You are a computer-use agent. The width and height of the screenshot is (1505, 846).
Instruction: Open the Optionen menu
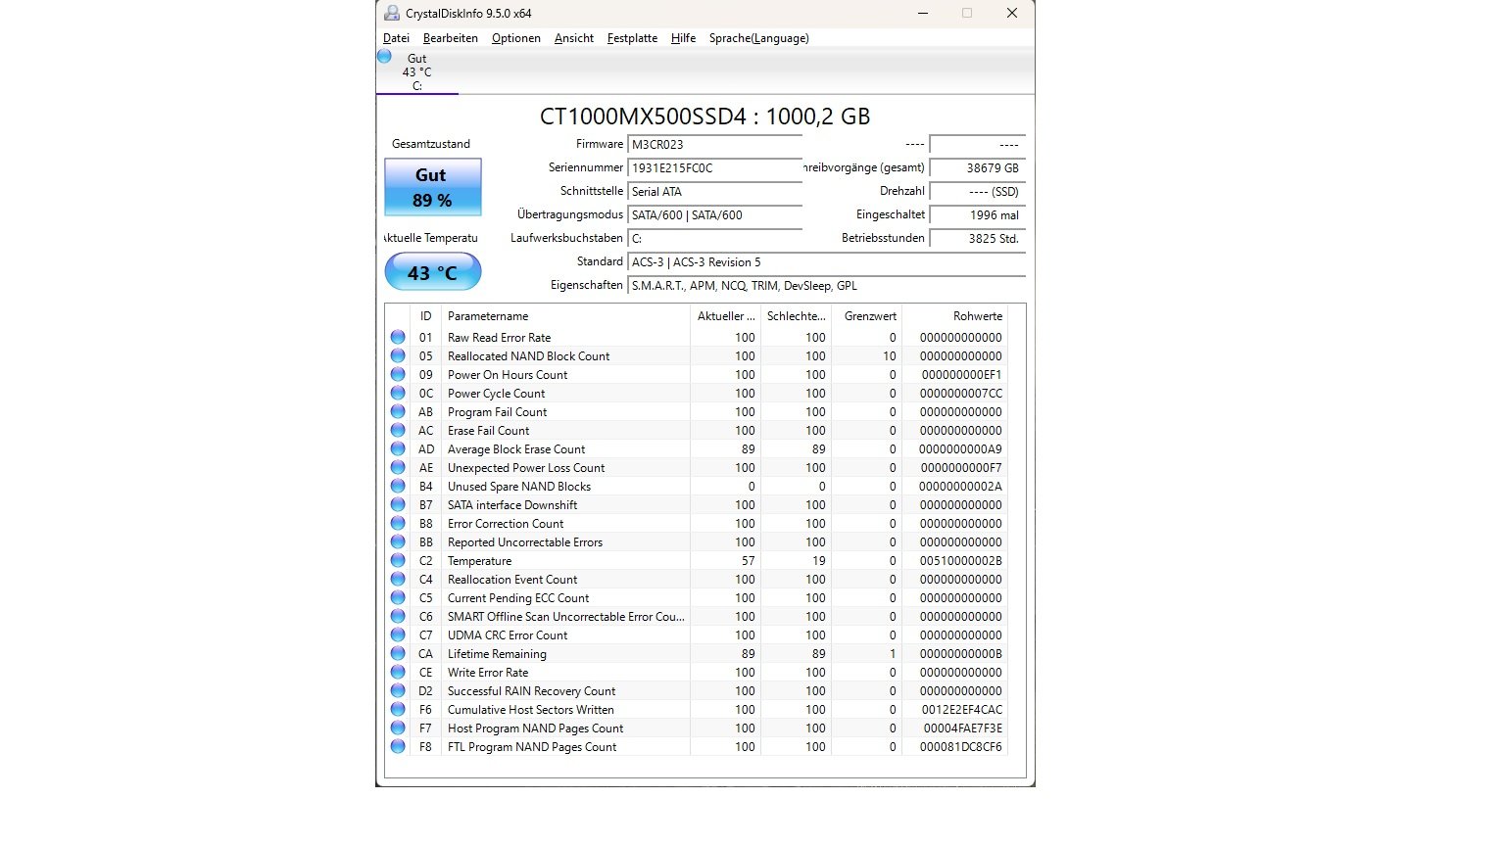coord(516,38)
